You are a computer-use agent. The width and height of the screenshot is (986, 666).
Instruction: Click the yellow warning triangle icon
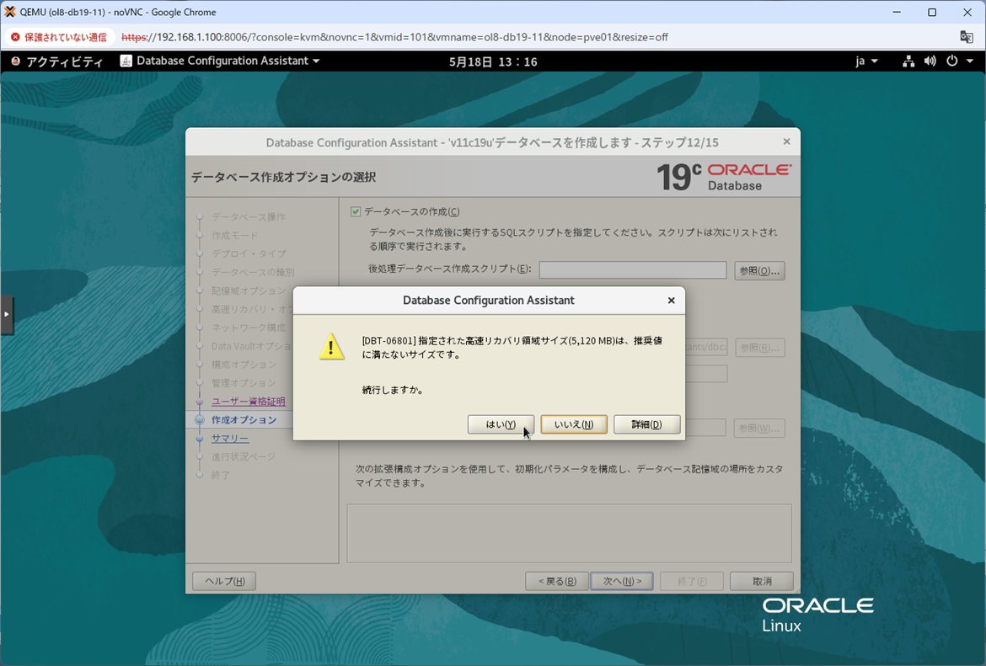(x=331, y=347)
